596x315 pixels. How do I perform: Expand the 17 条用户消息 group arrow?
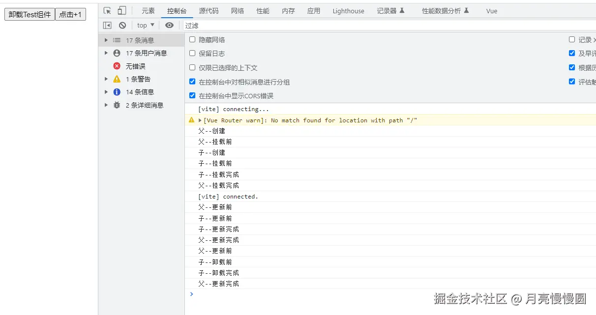[106, 53]
